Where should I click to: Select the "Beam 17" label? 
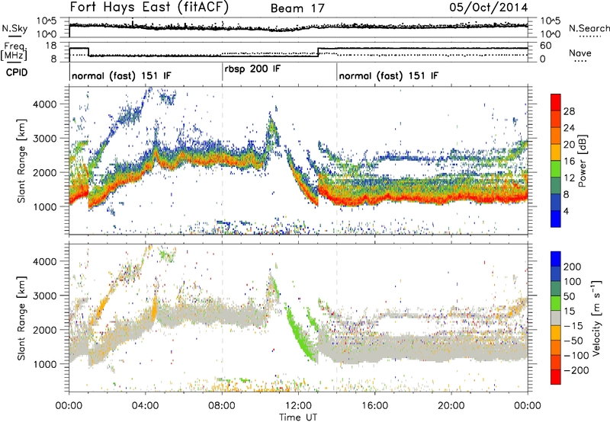(297, 8)
